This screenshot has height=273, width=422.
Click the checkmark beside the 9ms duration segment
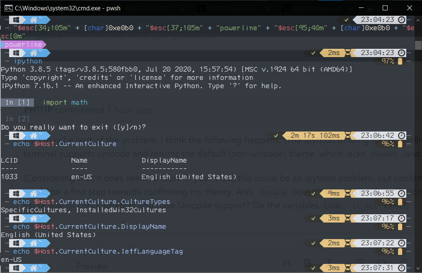coord(313,193)
